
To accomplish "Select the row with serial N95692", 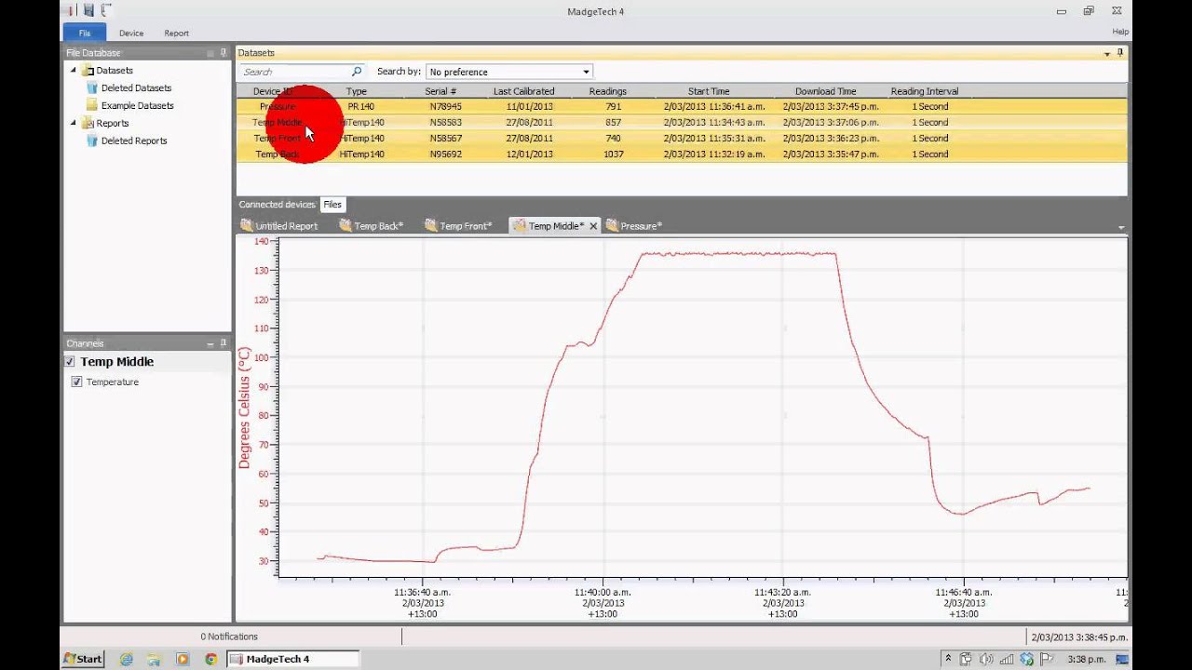I will 682,154.
